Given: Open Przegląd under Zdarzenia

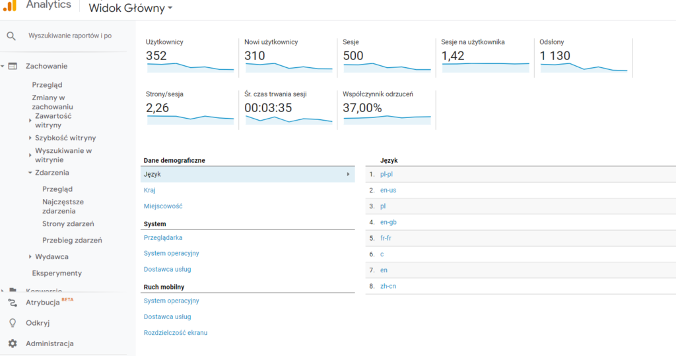Looking at the screenshot, I should (57, 189).
